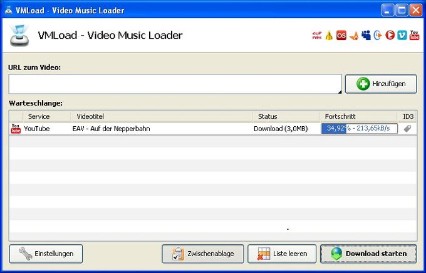Click the blue ring orange play icon

(x=378, y=35)
